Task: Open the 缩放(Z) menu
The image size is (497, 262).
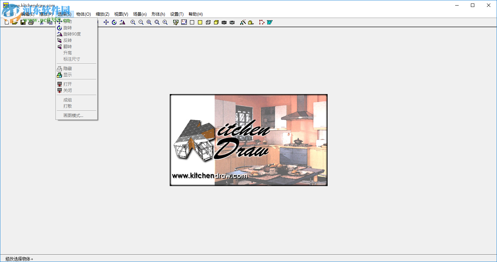Action: (102, 14)
